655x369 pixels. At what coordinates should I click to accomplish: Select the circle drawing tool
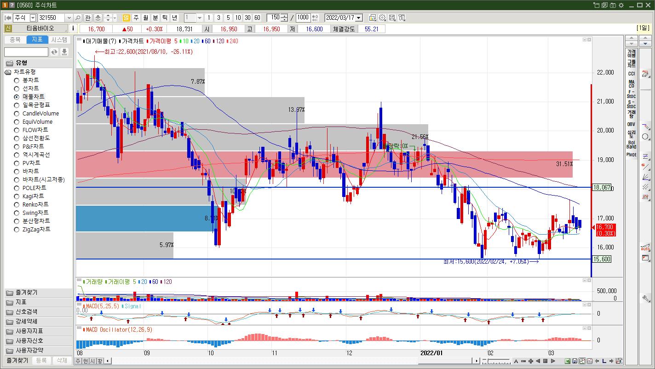click(x=645, y=137)
